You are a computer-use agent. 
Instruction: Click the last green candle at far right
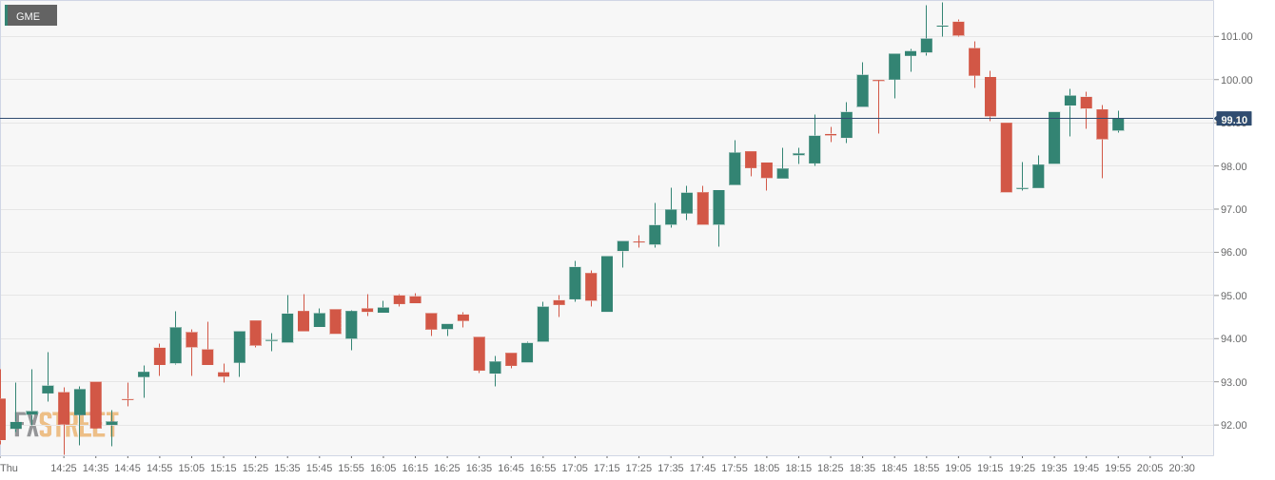coord(1118,125)
